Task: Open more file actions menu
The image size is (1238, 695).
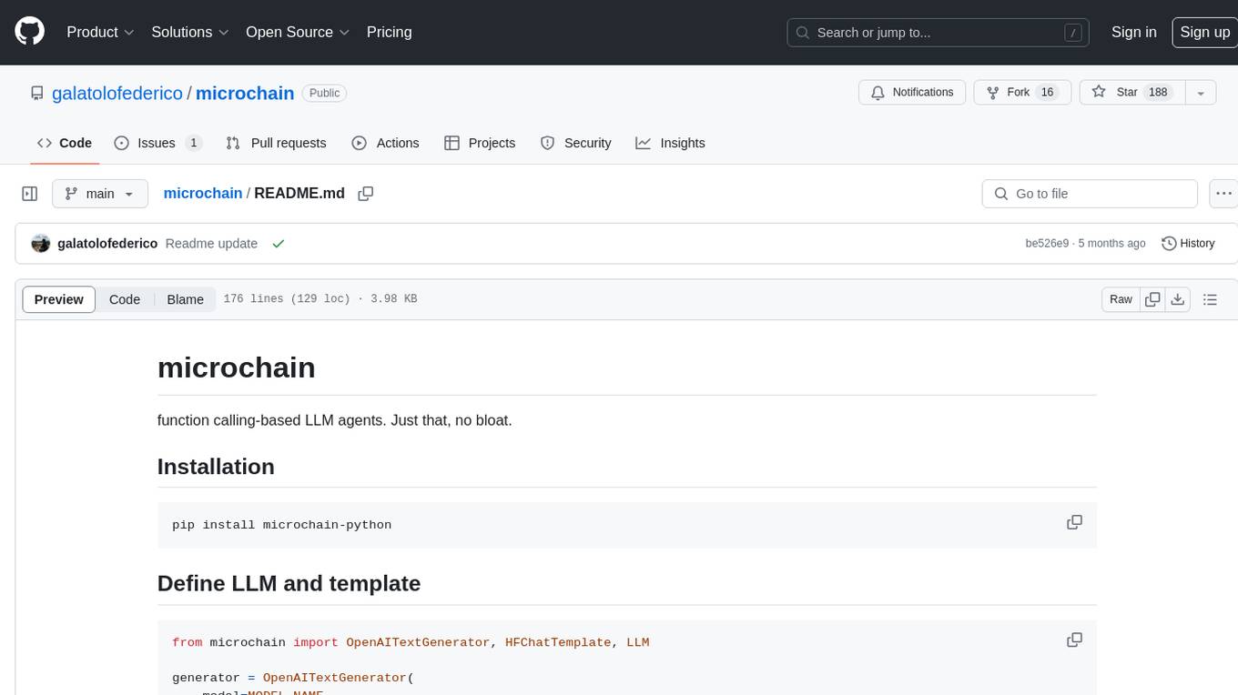Action: pos(1223,194)
